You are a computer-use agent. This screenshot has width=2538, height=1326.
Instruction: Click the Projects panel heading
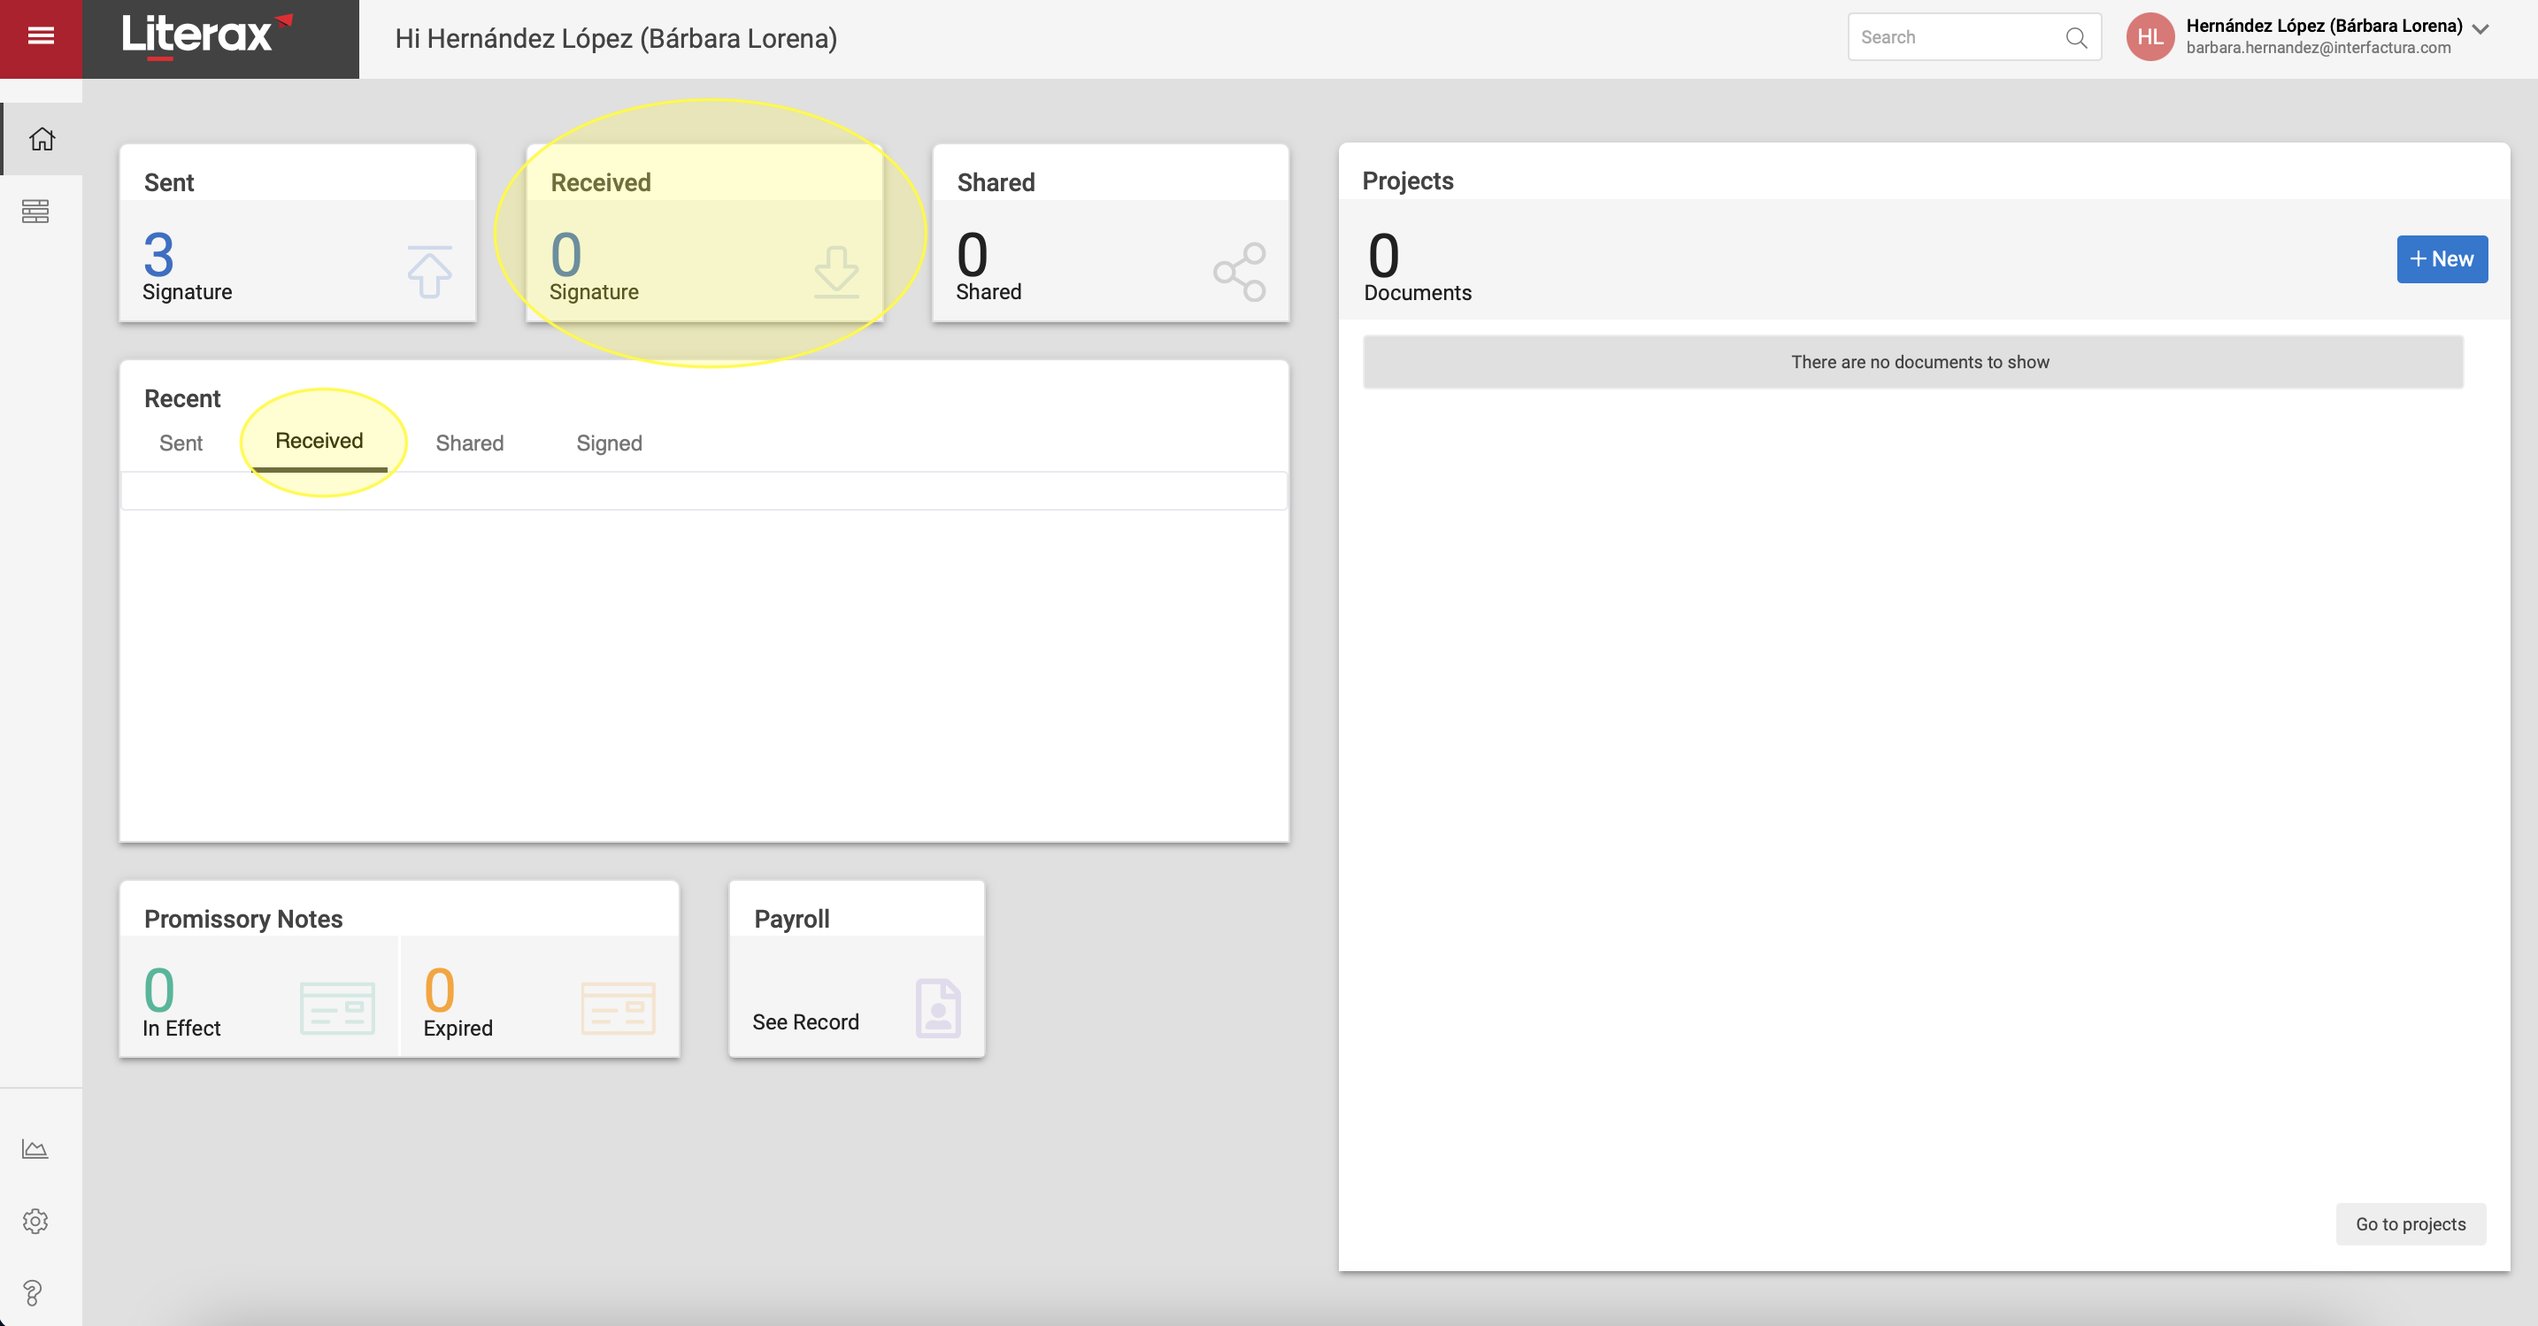[x=1407, y=181]
